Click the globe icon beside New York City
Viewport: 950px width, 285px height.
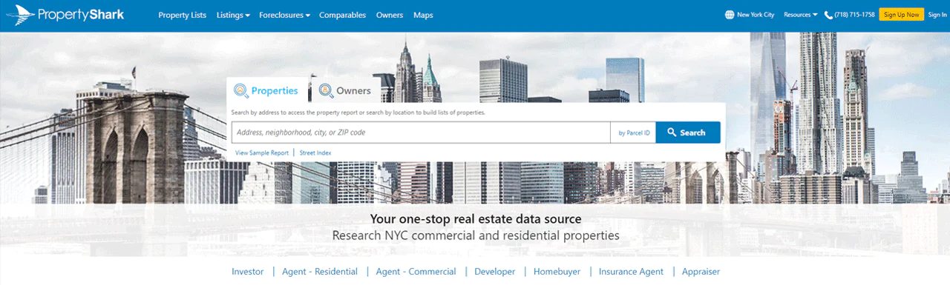(729, 15)
